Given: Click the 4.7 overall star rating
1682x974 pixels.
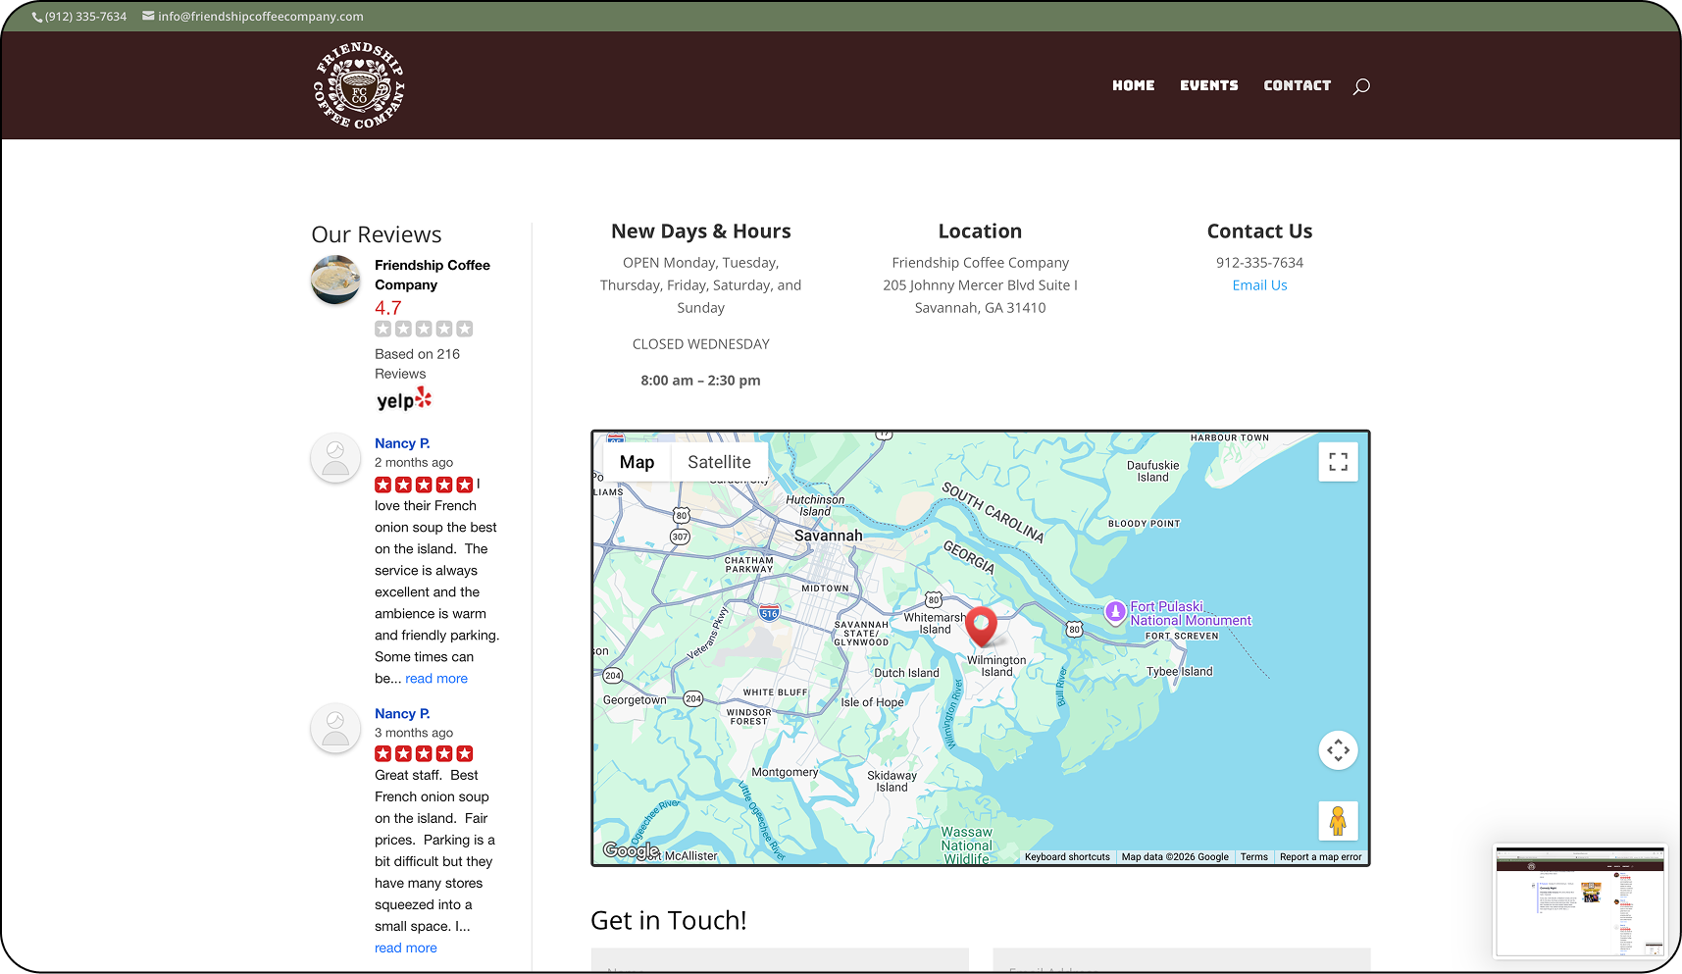Looking at the screenshot, I should (x=424, y=329).
